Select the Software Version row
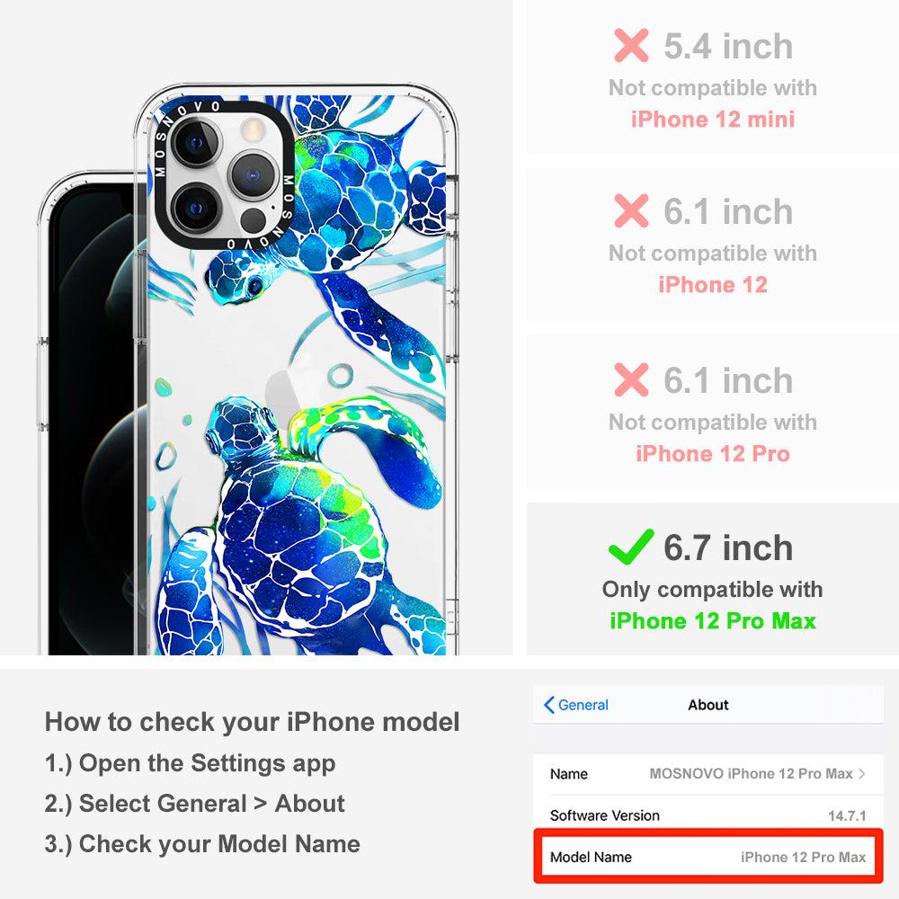This screenshot has height=899, width=899. point(708,814)
